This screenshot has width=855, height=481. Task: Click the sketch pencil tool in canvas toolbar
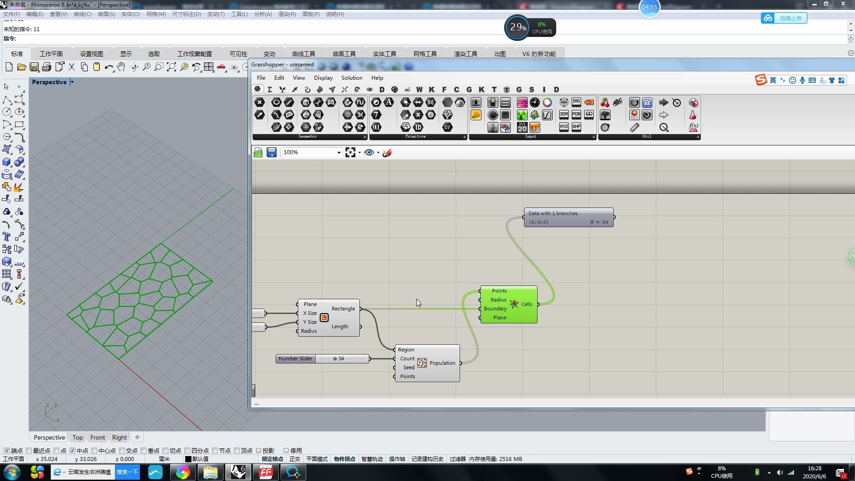pos(387,153)
